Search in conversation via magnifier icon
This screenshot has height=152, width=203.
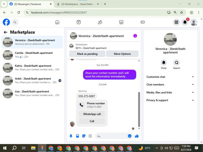(x=177, y=62)
